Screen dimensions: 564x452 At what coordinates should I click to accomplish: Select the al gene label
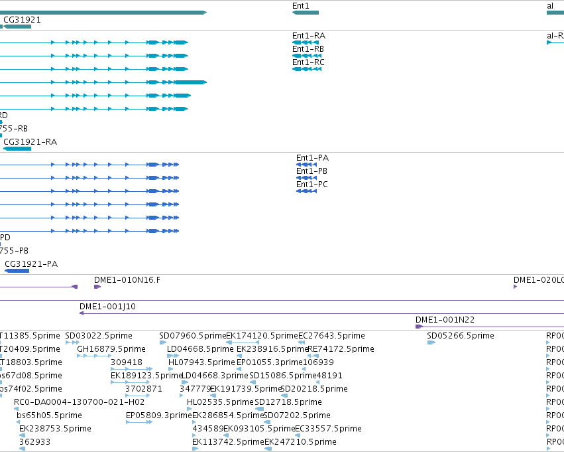(550, 6)
